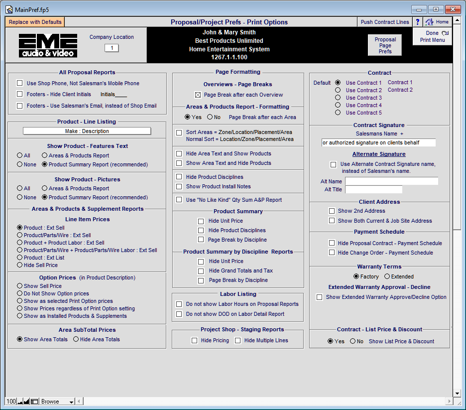Image resolution: width=466 pixels, height=410 pixels.
Task: Enable Hide Area Text and Show Products
Action: point(179,154)
